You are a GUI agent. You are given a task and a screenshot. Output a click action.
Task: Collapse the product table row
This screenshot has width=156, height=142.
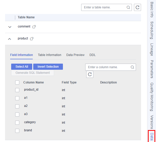[10, 39]
